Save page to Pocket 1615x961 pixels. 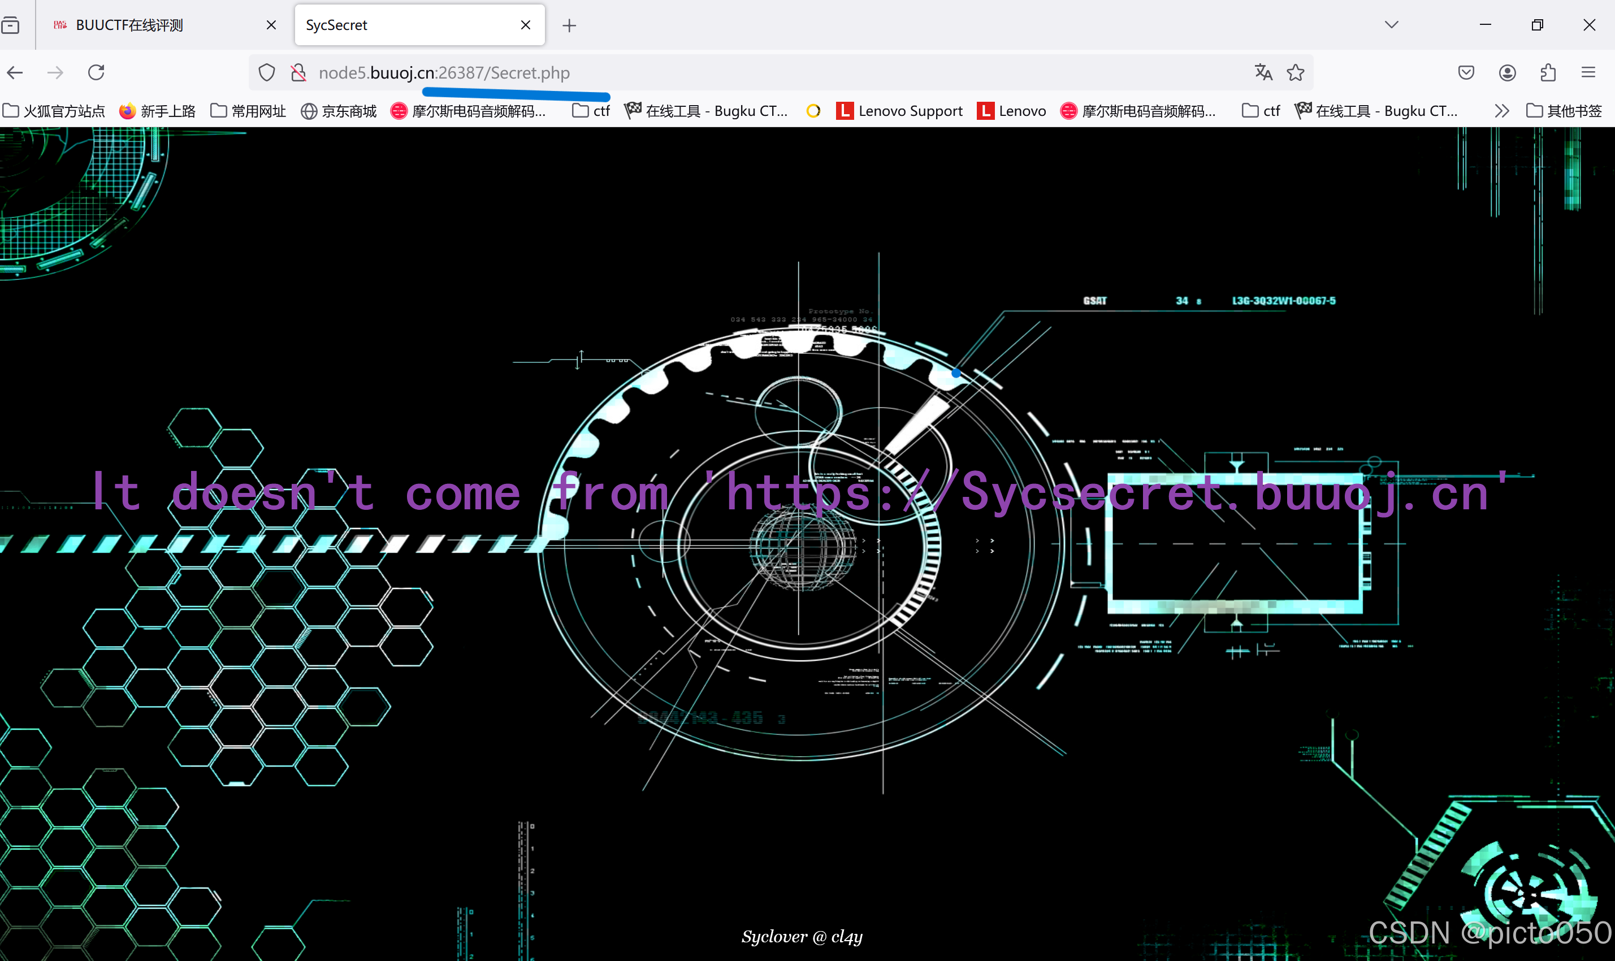click(1465, 72)
